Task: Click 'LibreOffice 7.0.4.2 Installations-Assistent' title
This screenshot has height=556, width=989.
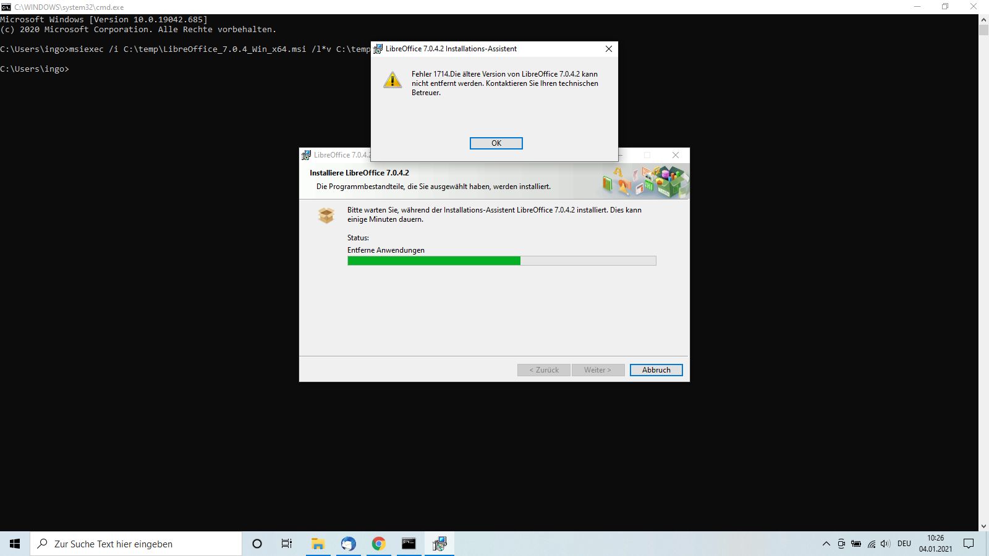Action: pyautogui.click(x=451, y=49)
